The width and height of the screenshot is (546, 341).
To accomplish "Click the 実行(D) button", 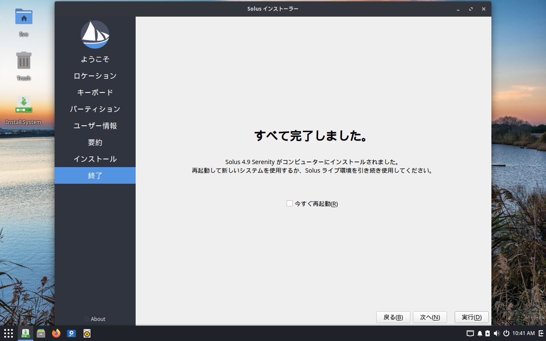I will coord(472,317).
